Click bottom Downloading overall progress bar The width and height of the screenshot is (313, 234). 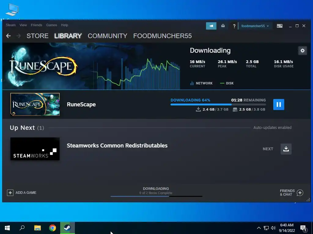pos(156,197)
